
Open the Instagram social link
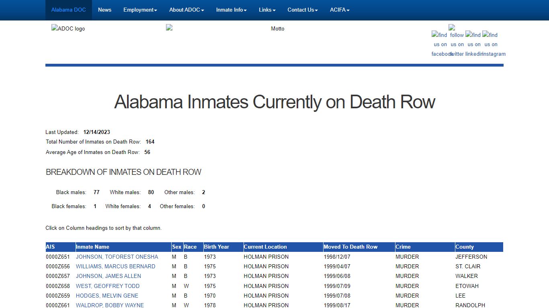491,44
